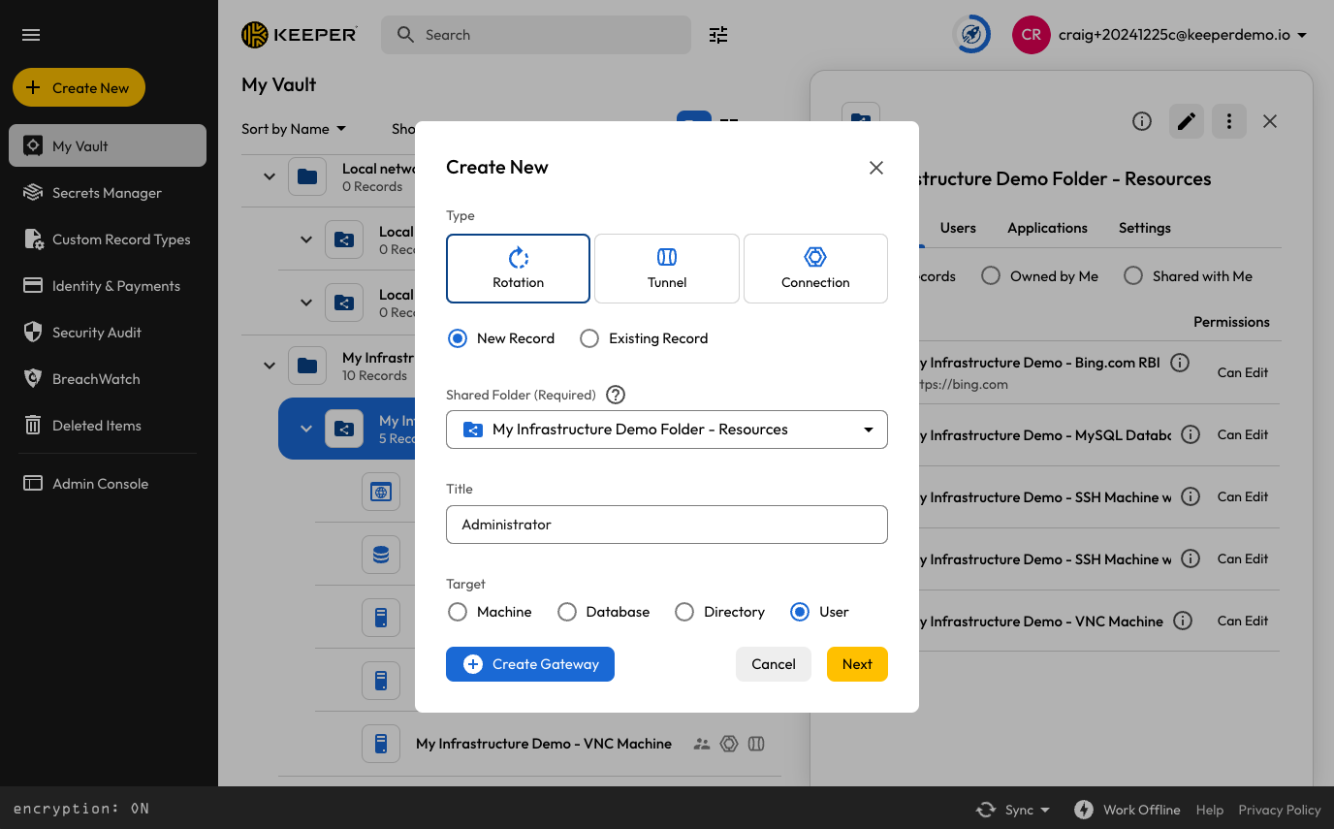Click info icon for VNC Machine record
The width and height of the screenshot is (1334, 829).
tap(1182, 621)
